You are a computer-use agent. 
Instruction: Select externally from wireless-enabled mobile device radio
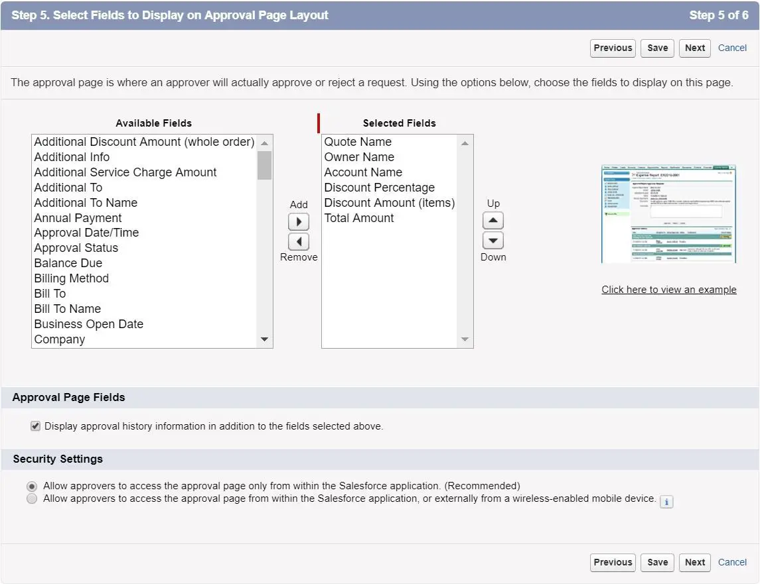(32, 498)
